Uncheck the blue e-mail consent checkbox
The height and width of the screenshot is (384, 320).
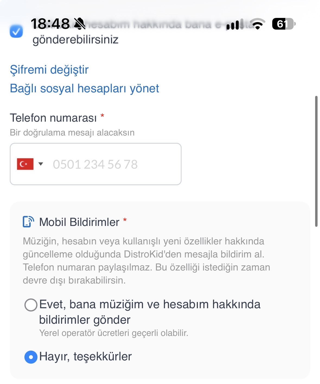point(16,31)
